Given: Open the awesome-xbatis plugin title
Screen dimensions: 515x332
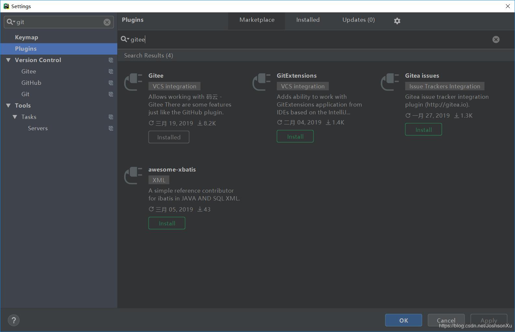Looking at the screenshot, I should [172, 170].
